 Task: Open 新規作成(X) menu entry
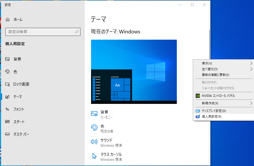tap(224, 103)
